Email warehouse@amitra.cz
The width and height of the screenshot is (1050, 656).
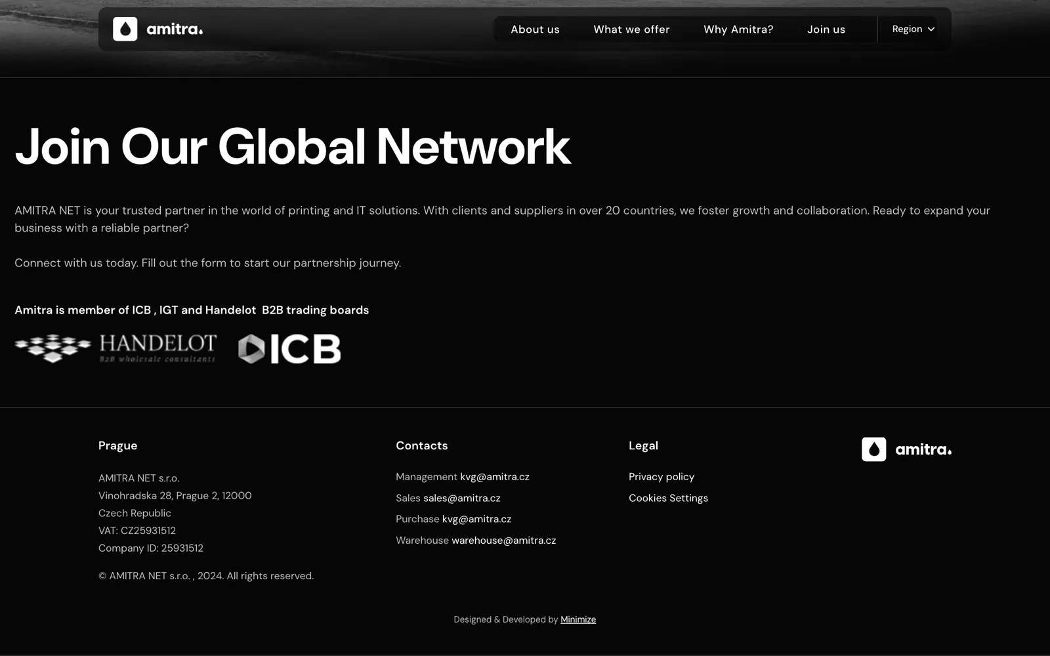pyautogui.click(x=504, y=541)
